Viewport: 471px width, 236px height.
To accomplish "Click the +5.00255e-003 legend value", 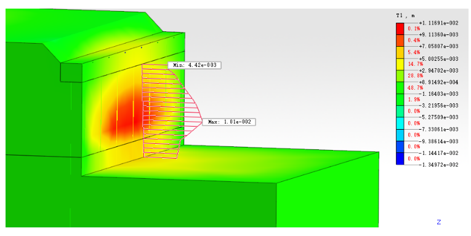I will 438,59.
